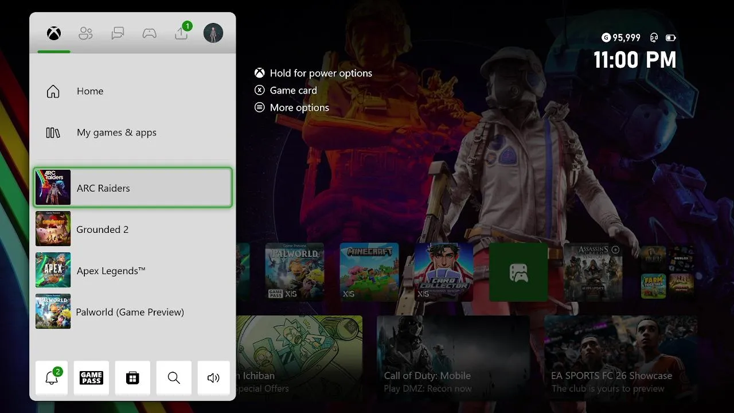
Task: Click the Xbox icon beside power options hint
Action: point(260,73)
